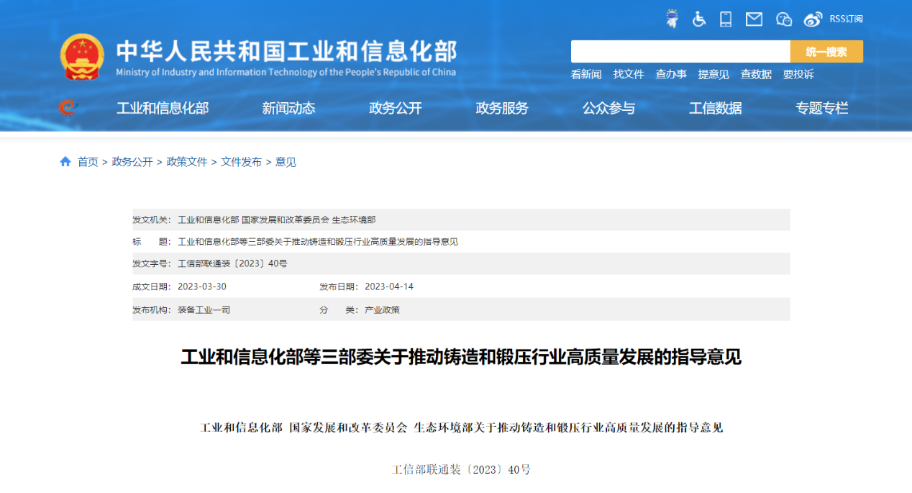The image size is (912, 493).
Task: Click document number 工信部联通装〔2023〕40号 in table
Action: 232,264
